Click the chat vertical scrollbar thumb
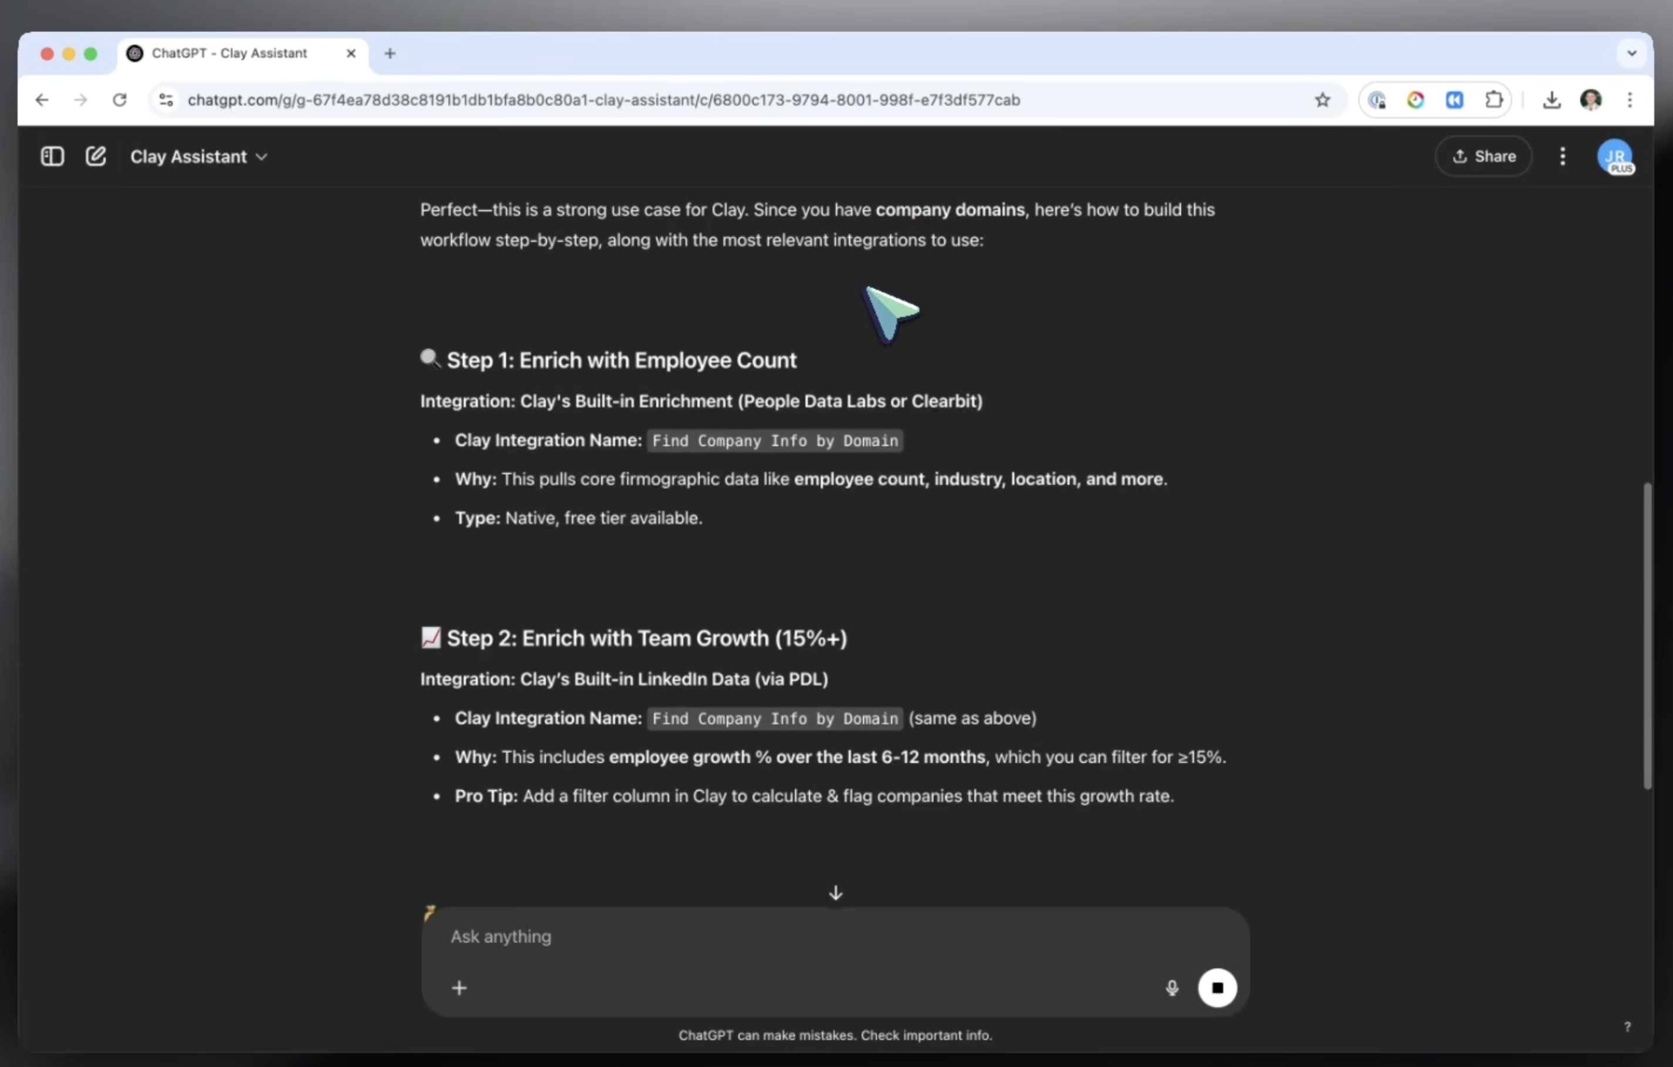This screenshot has height=1067, width=1673. click(x=1647, y=636)
